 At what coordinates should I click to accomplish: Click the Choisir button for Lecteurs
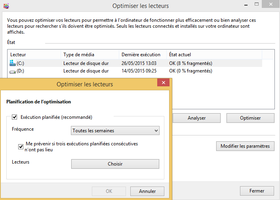tap(115, 164)
